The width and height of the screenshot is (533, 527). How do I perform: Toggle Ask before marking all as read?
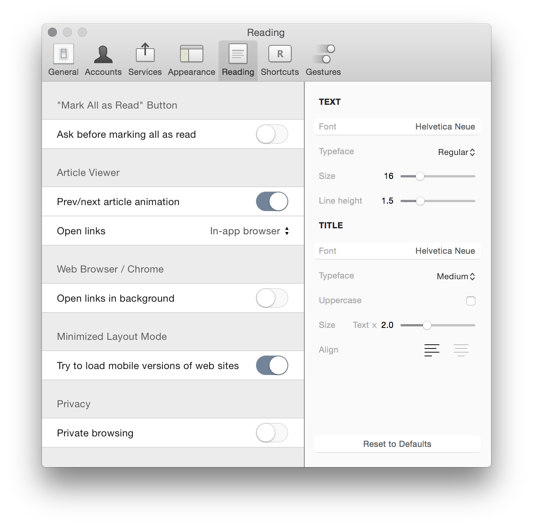[x=272, y=134]
